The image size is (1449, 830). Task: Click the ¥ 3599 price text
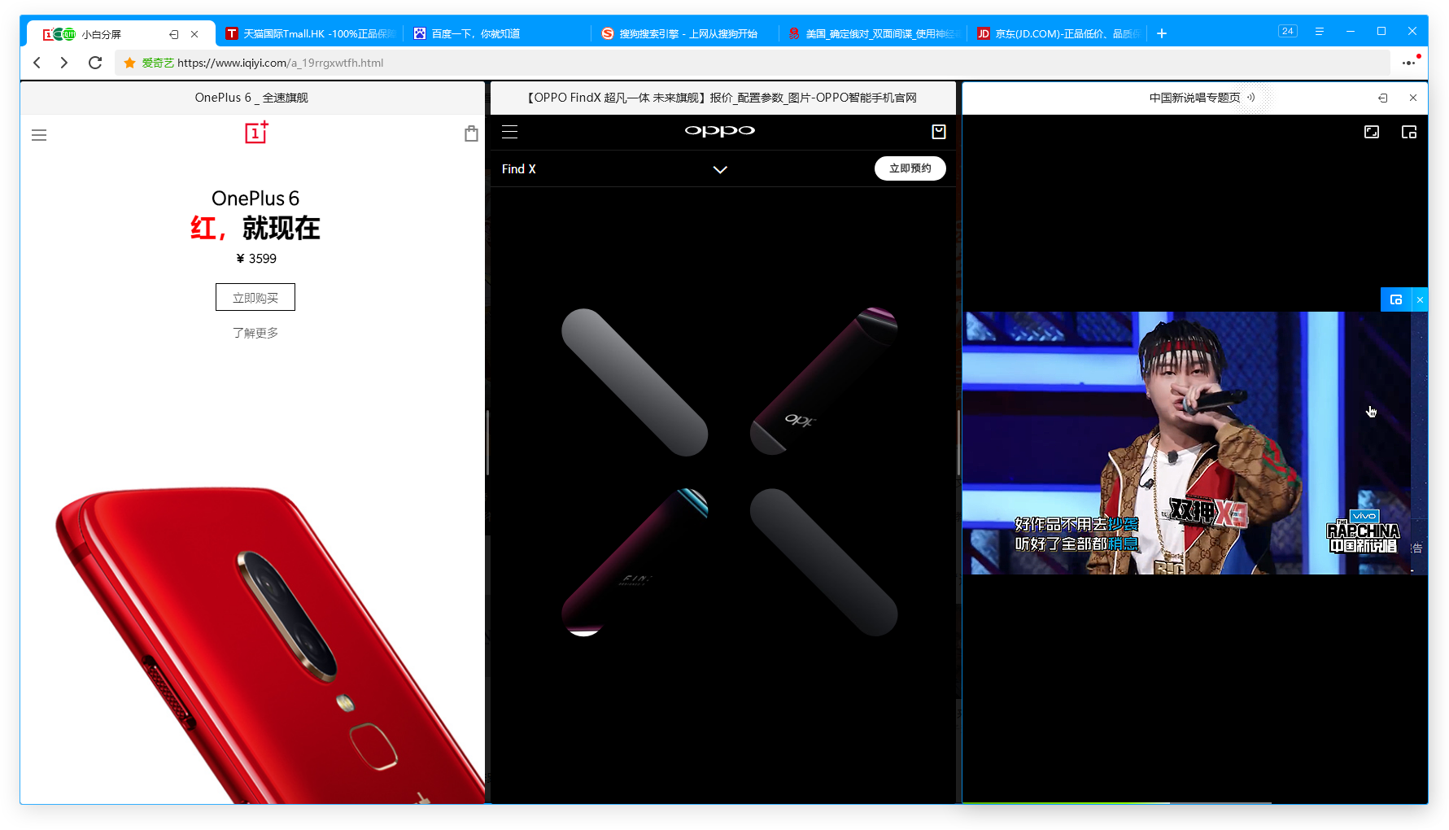(x=256, y=259)
